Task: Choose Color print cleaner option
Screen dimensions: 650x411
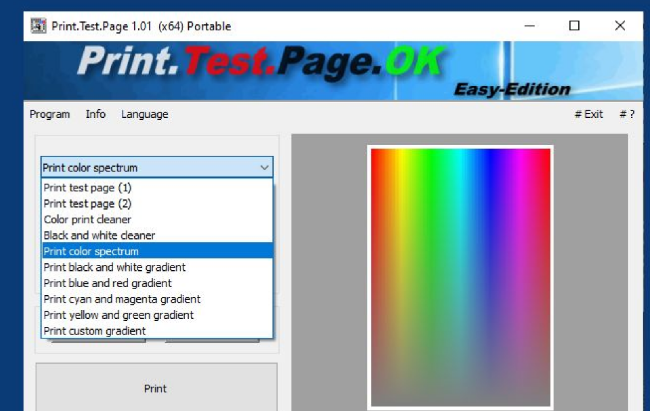Action: (88, 220)
